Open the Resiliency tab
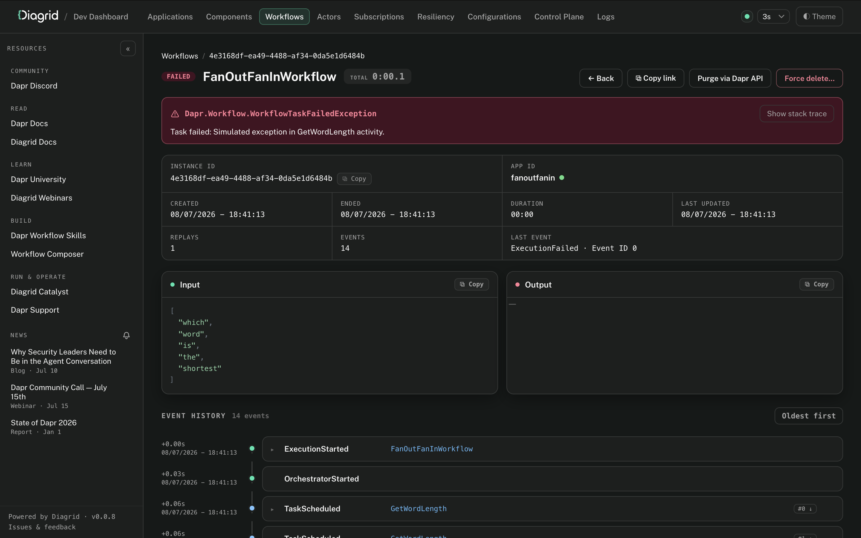Screen dimensions: 861x538 click(x=436, y=17)
